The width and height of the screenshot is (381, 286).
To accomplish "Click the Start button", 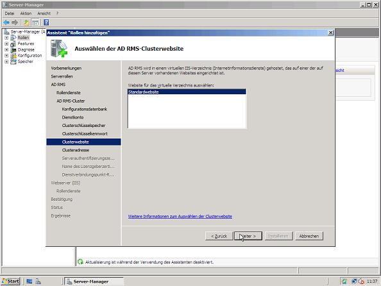I will point(10,282).
